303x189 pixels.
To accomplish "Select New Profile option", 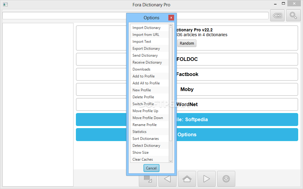I will point(149,90).
